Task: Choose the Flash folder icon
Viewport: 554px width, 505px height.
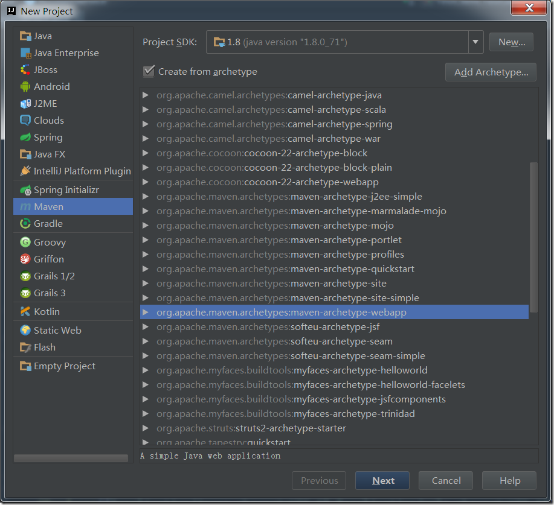Action: 25,348
